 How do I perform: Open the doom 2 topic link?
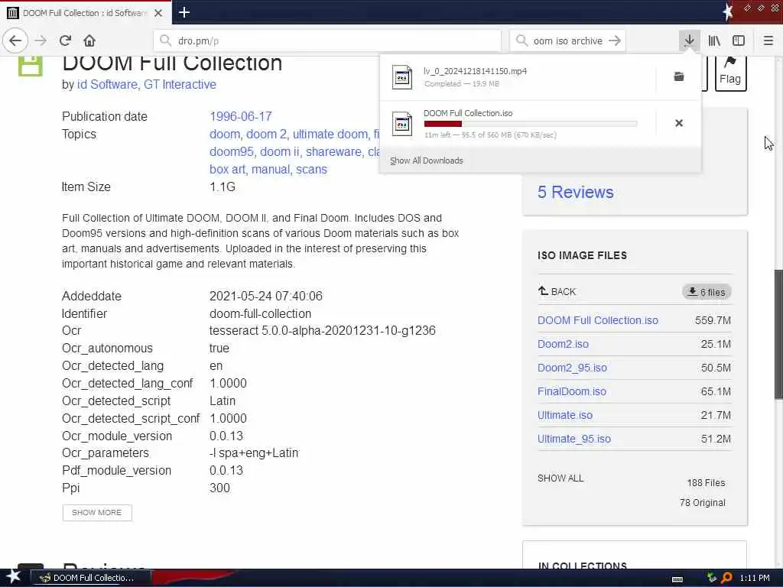[266, 135]
